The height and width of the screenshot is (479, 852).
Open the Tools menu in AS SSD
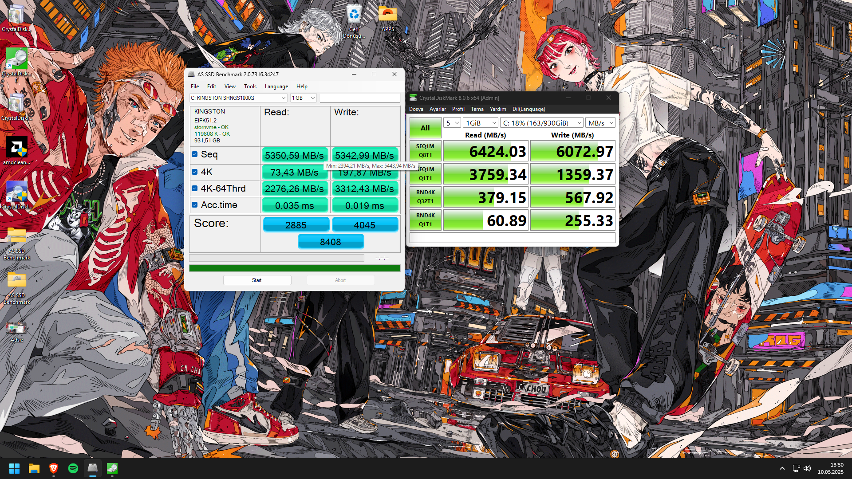pos(250,86)
